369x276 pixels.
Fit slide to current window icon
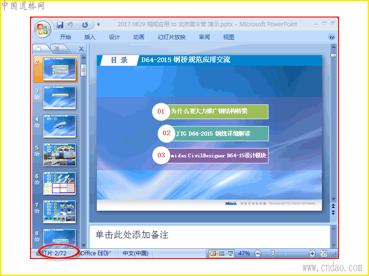pyautogui.click(x=324, y=253)
